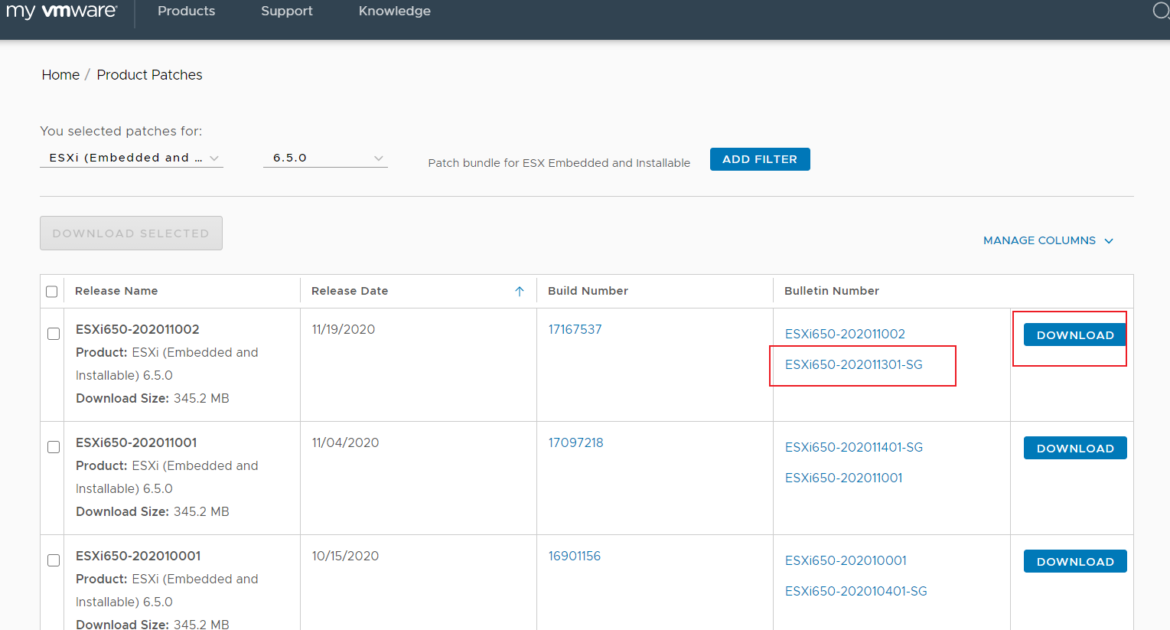This screenshot has height=630, width=1170.
Task: Click the Release Name column header
Action: pos(116,291)
